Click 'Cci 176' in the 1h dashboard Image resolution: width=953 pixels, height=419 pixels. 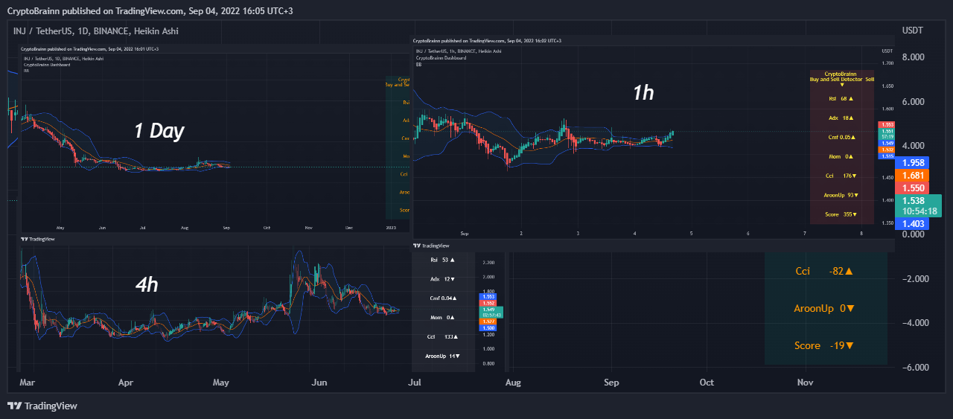click(x=841, y=176)
